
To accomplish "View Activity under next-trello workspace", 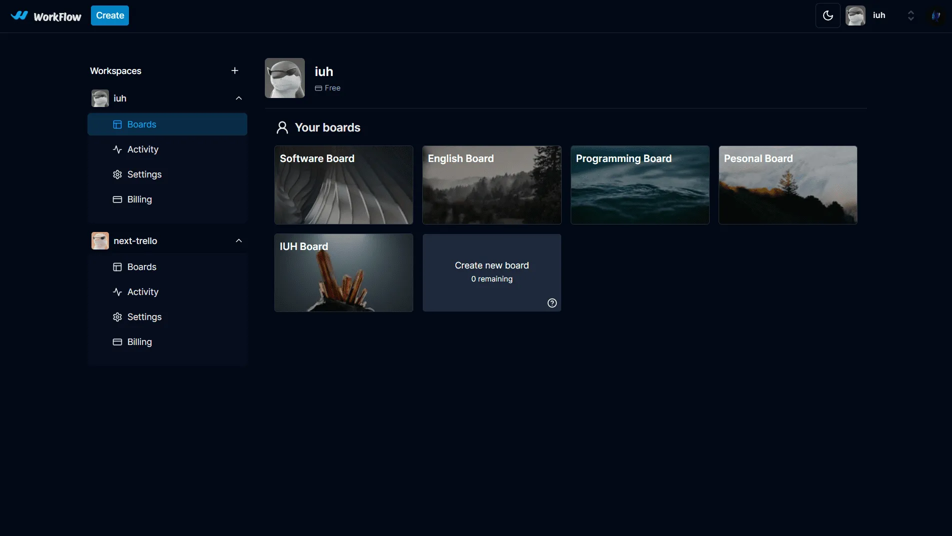I will [142, 292].
